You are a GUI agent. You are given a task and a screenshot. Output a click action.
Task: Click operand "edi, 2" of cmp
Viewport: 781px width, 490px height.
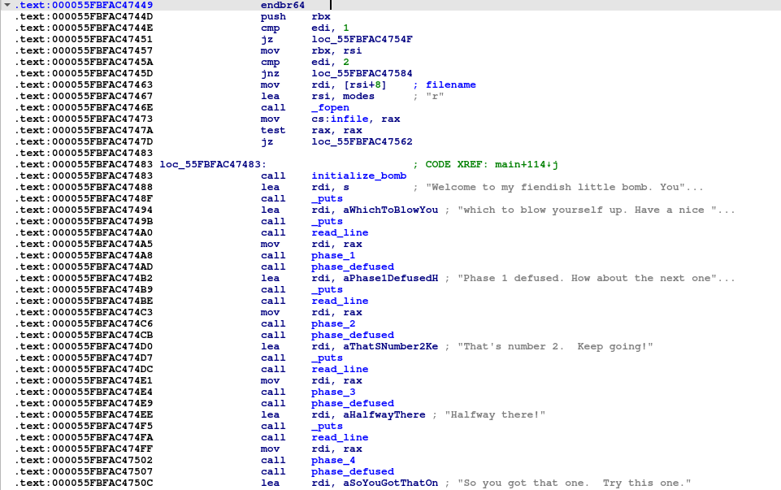[330, 63]
